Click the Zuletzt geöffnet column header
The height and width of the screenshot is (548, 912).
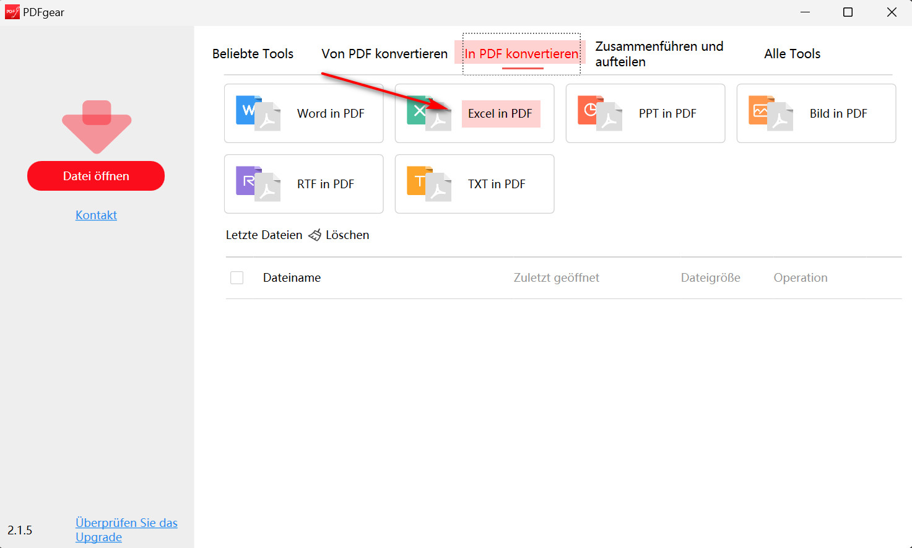coord(556,277)
